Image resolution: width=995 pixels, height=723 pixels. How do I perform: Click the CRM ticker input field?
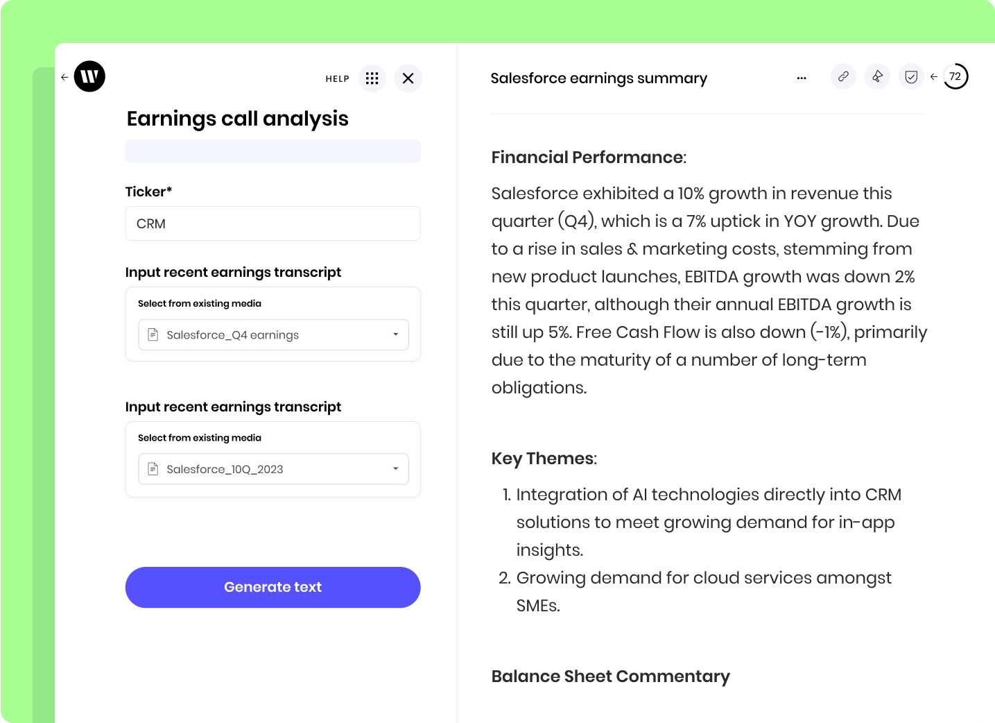pos(272,223)
